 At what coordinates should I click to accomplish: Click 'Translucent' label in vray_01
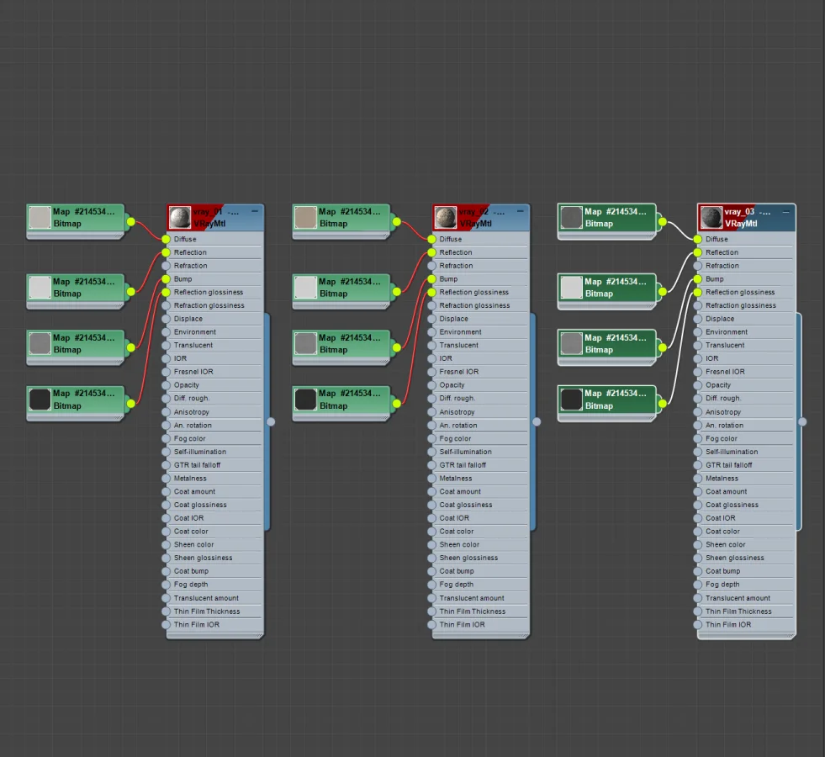coord(193,345)
